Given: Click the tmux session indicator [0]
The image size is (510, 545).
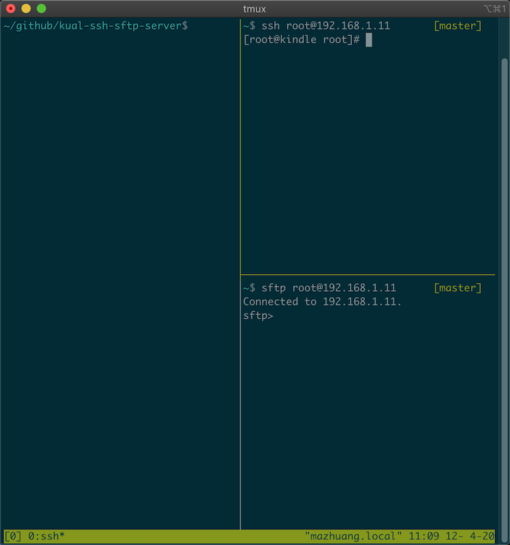Looking at the screenshot, I should [13, 536].
